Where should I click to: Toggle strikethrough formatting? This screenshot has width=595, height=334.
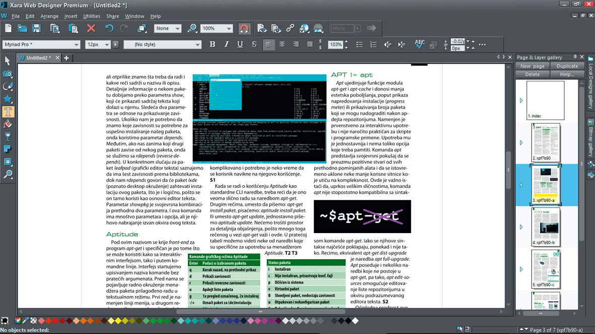point(254,44)
